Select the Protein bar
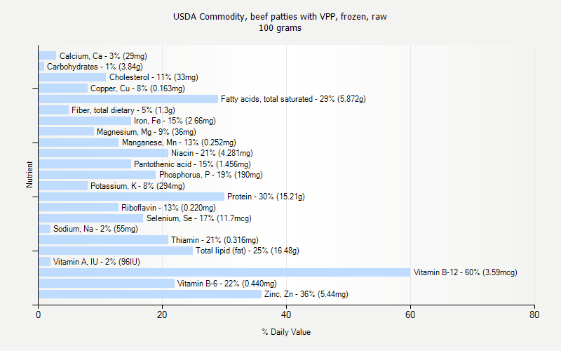The image size is (561, 351). pos(131,197)
